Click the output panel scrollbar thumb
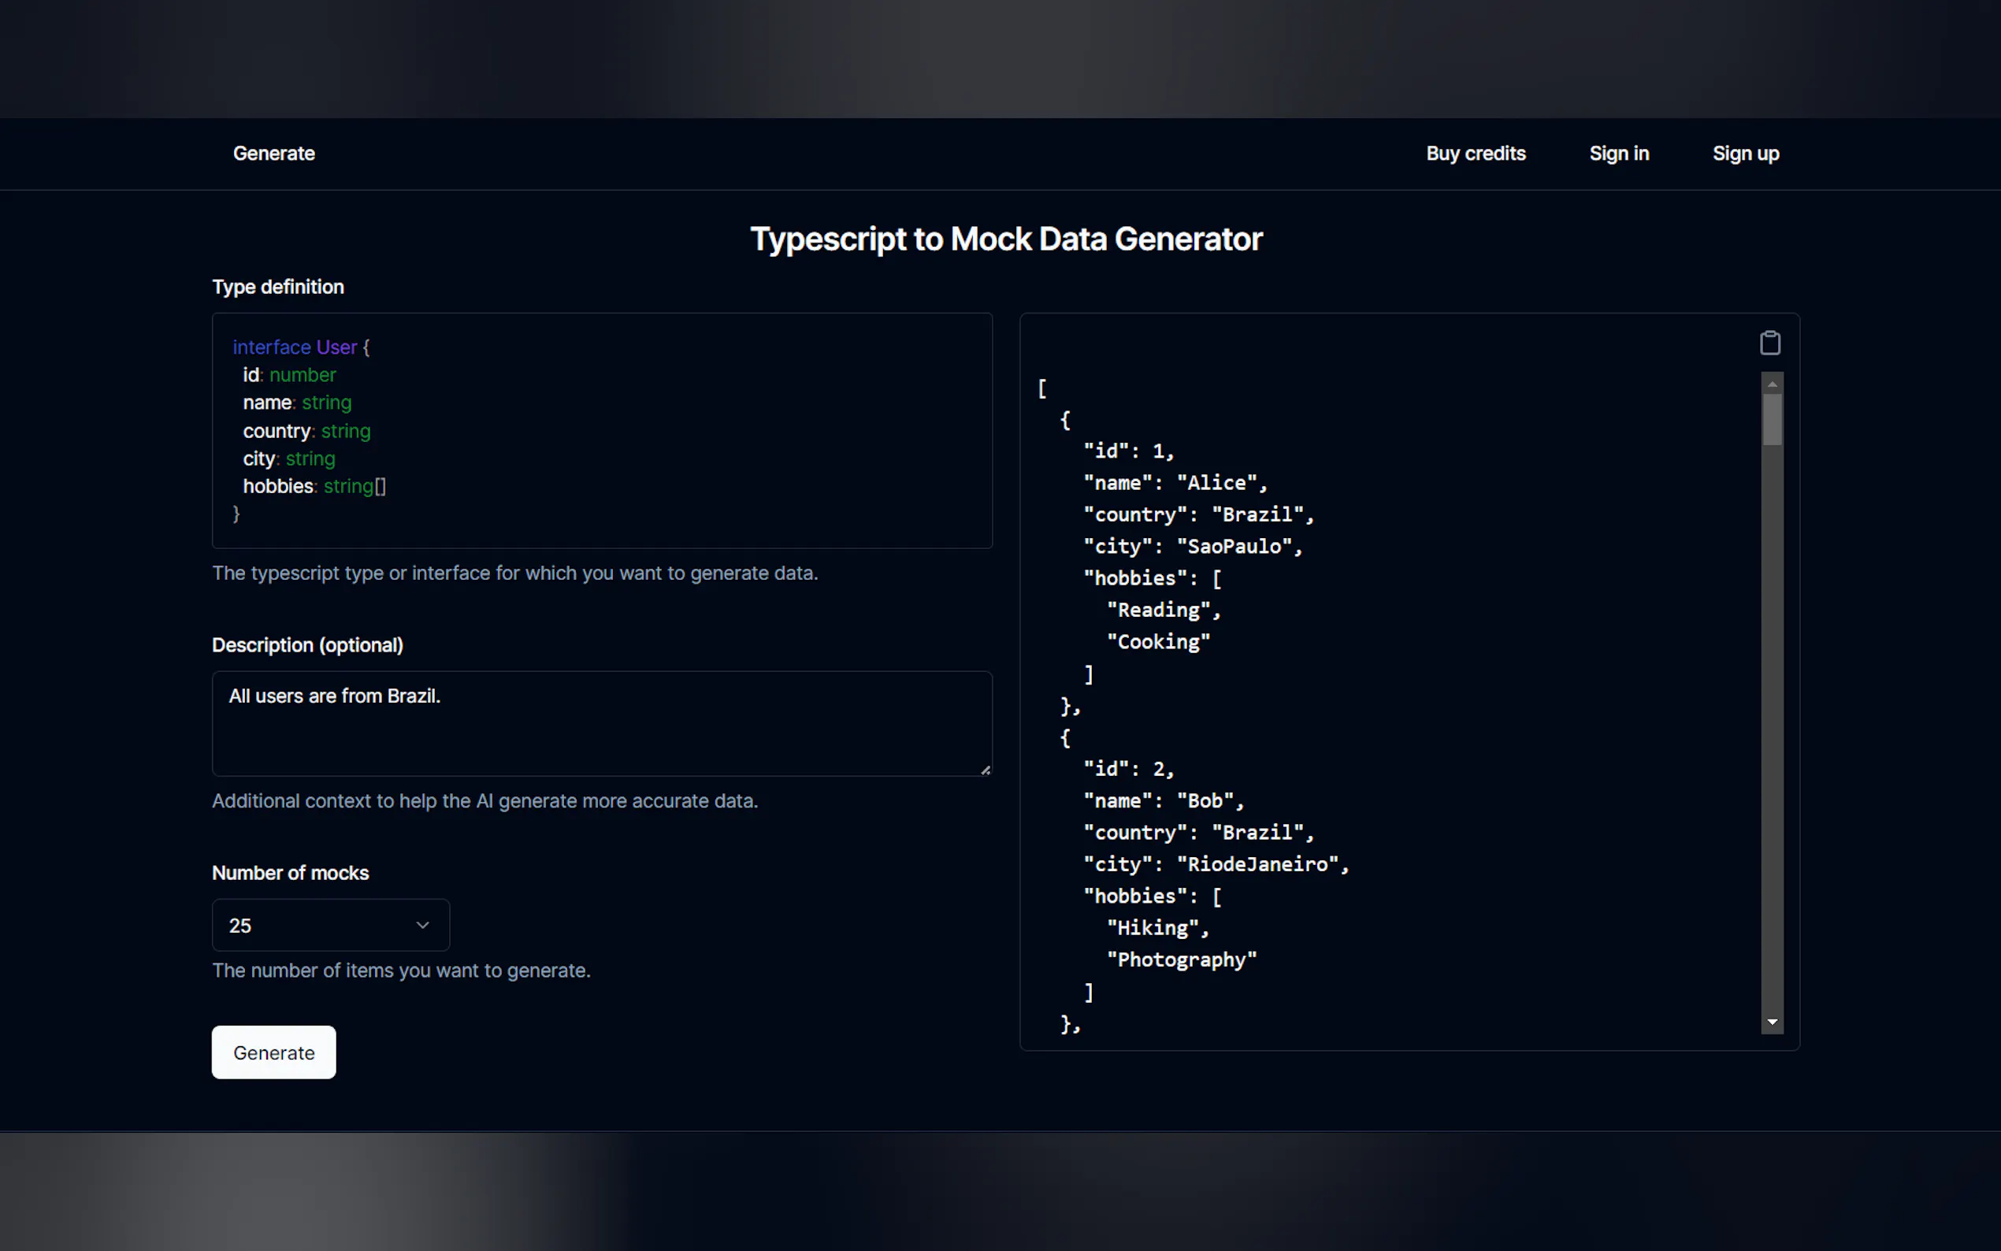This screenshot has width=2001, height=1251. (1771, 419)
